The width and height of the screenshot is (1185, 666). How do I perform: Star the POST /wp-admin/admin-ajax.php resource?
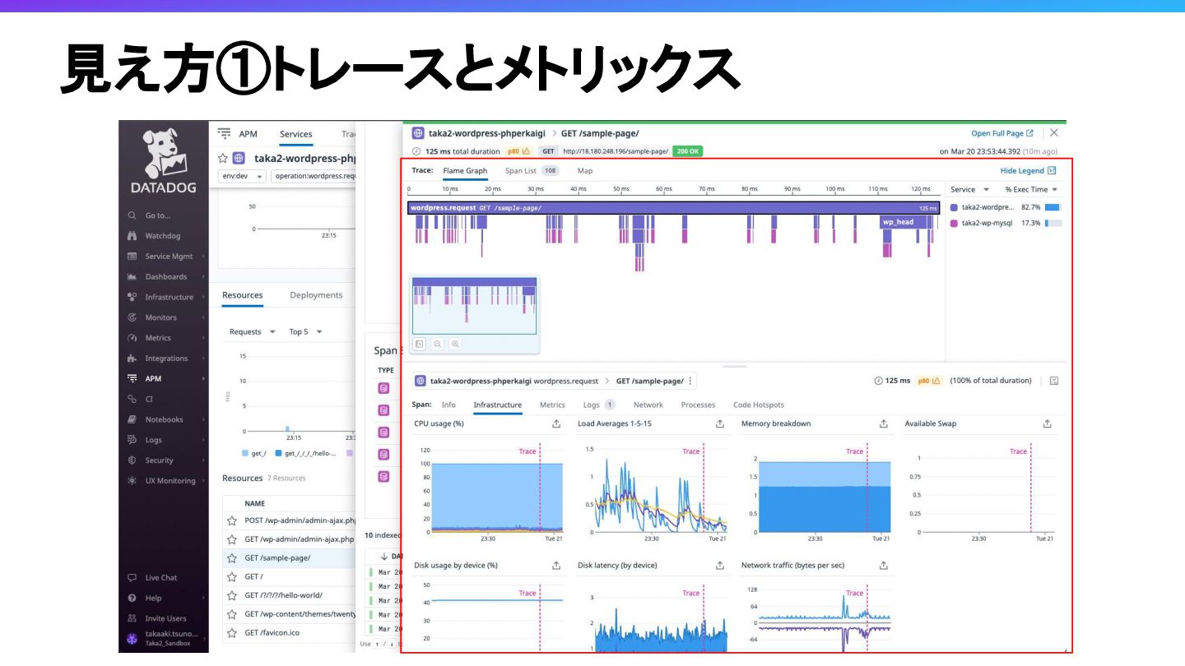click(x=231, y=520)
